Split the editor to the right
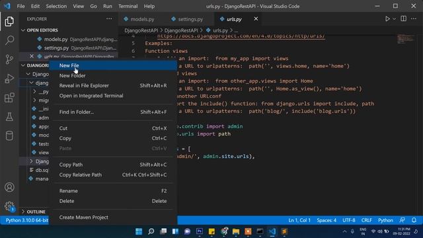423x238 pixels. pos(403,19)
